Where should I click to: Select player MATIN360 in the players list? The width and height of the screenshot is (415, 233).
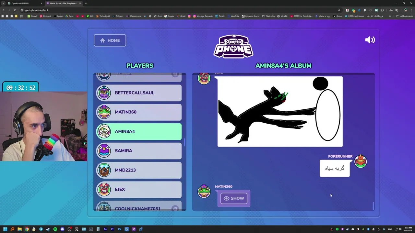[x=139, y=112]
